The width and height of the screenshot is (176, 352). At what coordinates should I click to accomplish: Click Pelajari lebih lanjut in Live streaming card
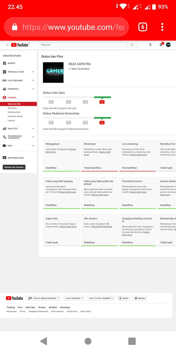click(138, 155)
